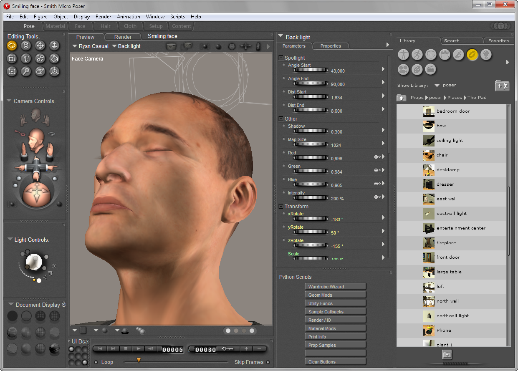518x371 pixels.
Task: Click the delete light trash icon
Action: tap(50, 273)
